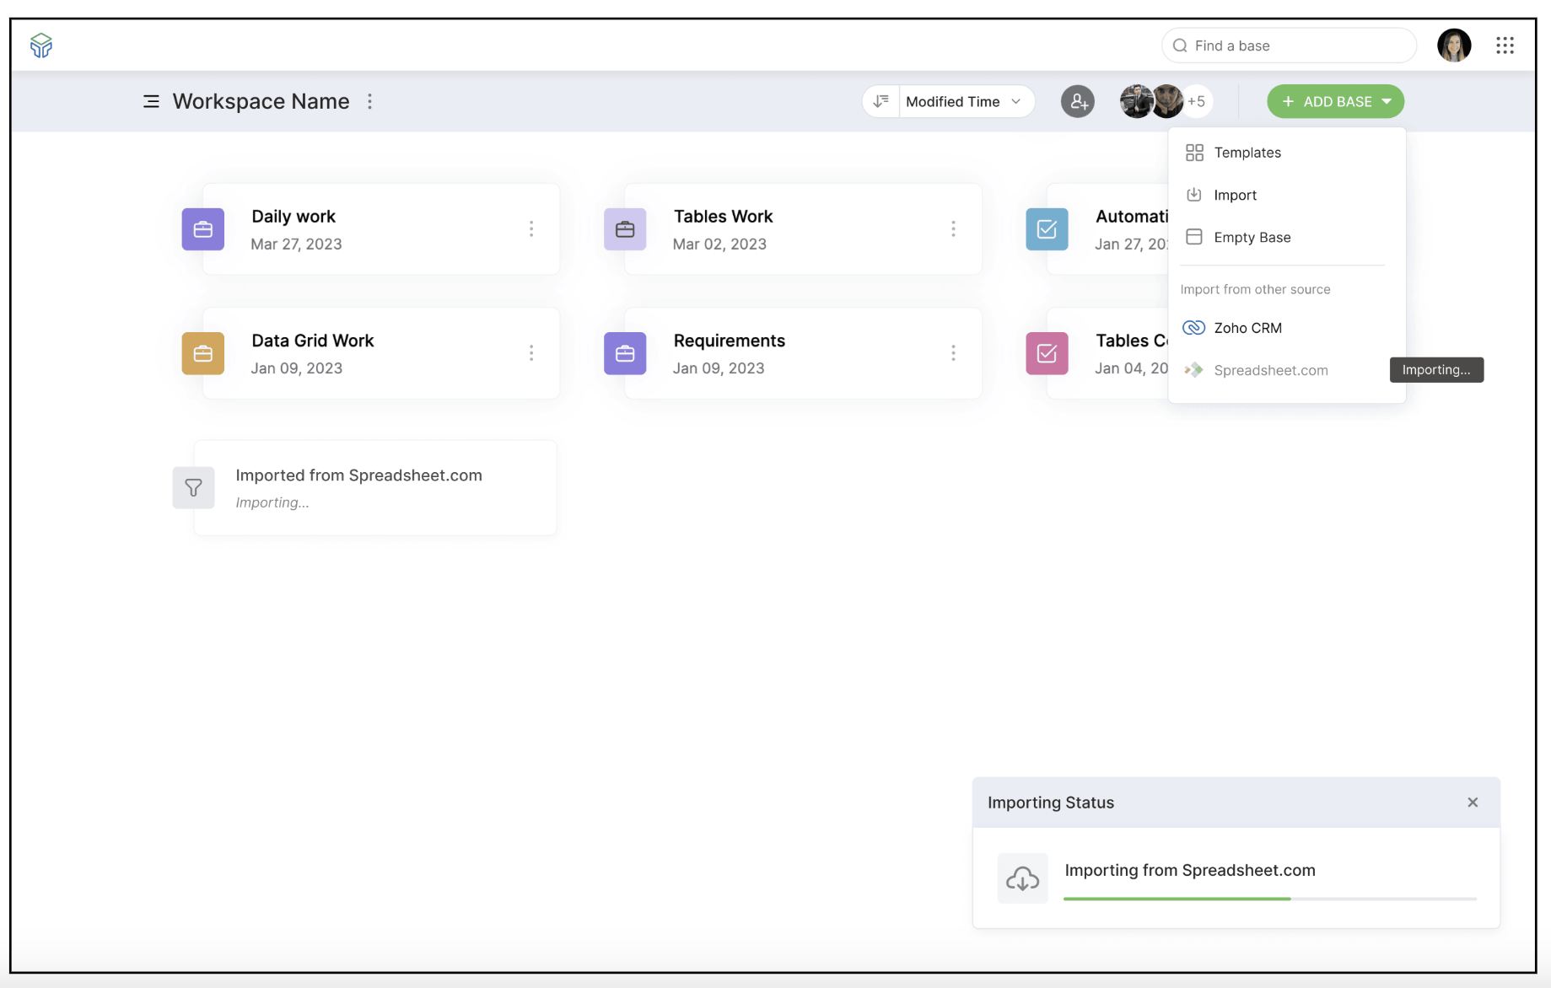Viewport: 1551px width, 988px height.
Task: Open the hamburger menu beside Workspace Name
Action: point(151,101)
